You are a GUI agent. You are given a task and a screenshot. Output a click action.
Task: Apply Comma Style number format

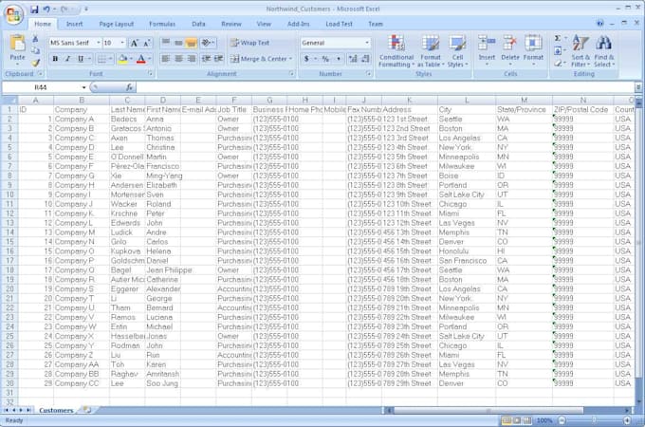point(339,59)
